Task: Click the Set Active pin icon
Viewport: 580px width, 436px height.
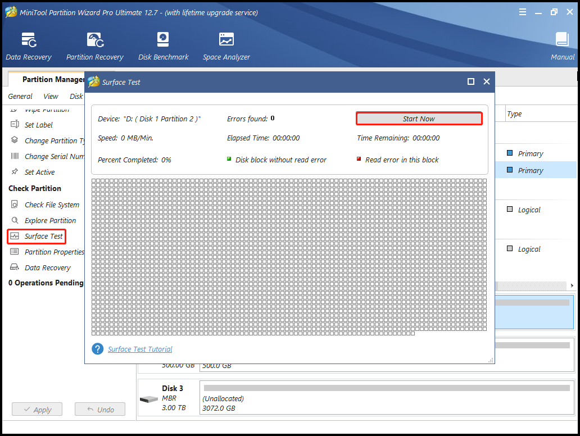Action: point(15,171)
